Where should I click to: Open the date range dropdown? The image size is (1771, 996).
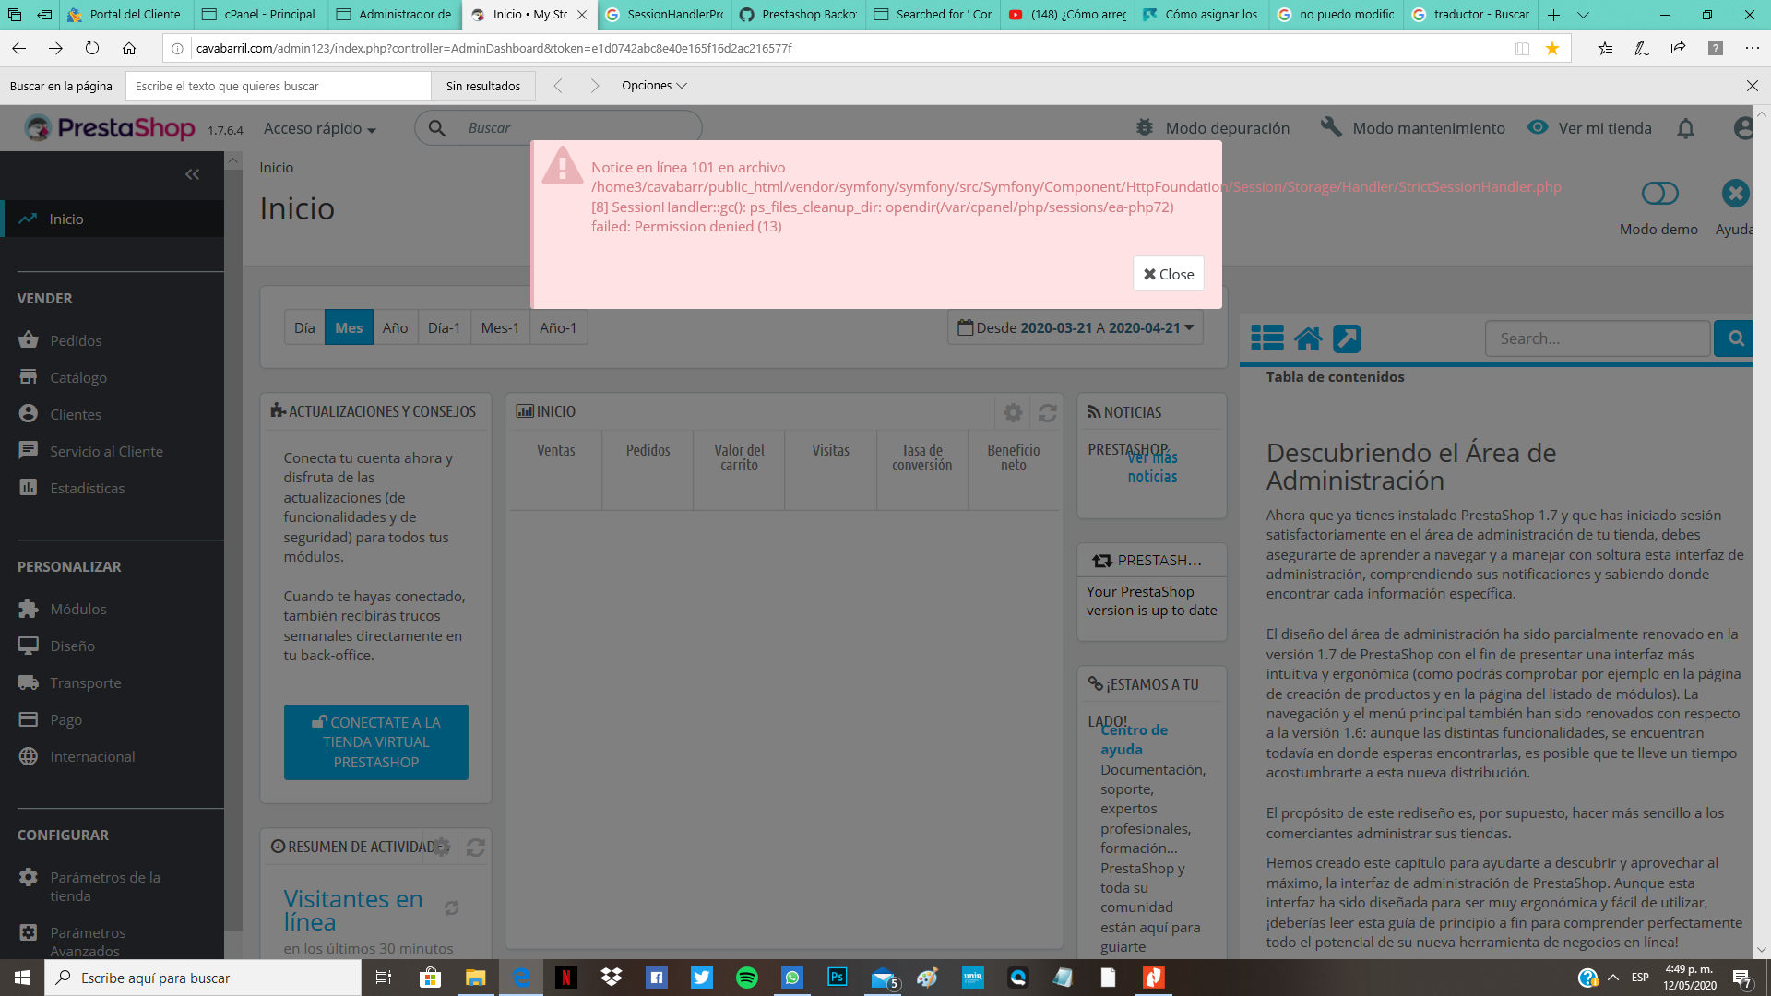point(1076,327)
